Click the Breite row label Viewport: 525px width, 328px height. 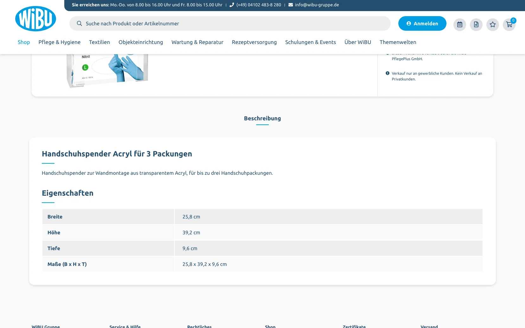(x=55, y=217)
